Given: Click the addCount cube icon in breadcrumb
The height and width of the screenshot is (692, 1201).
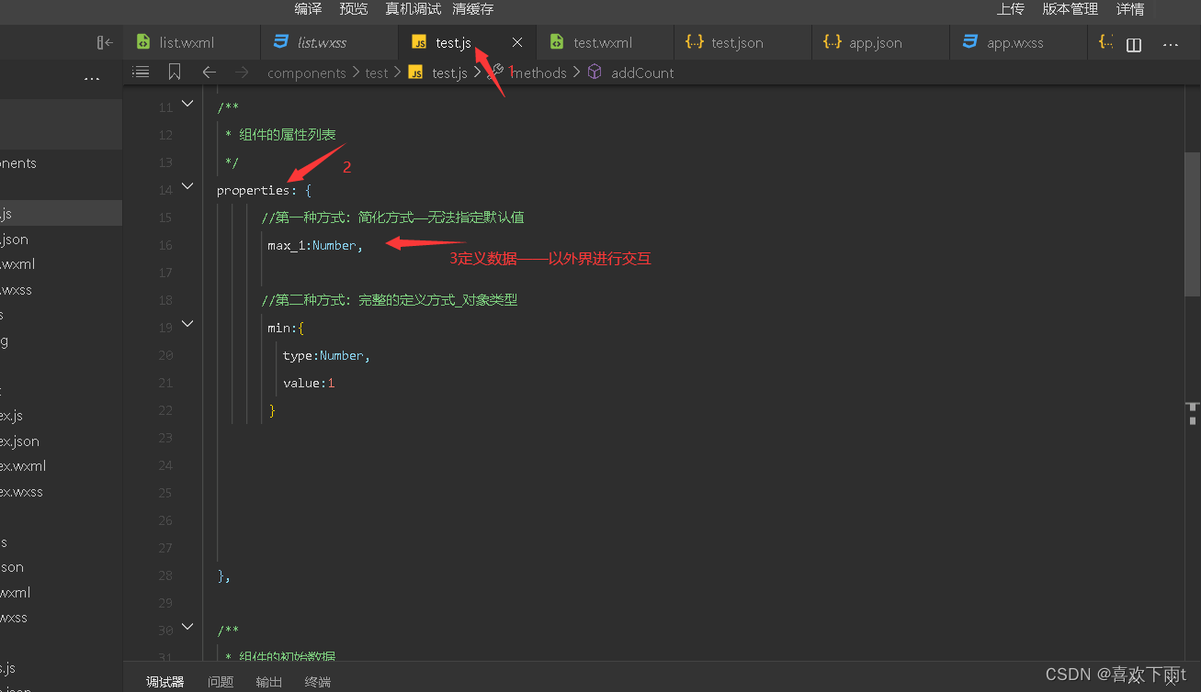Looking at the screenshot, I should click(x=595, y=72).
